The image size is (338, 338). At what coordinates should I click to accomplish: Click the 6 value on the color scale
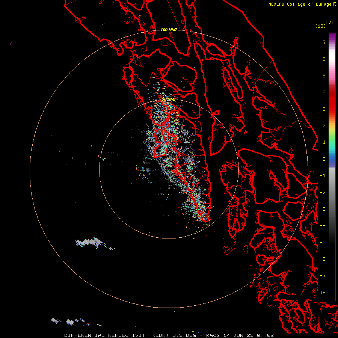324,59
